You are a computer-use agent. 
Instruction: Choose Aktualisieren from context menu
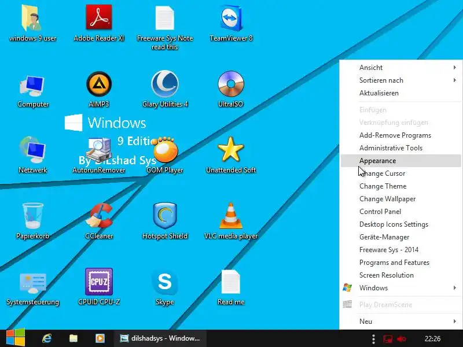400,93
